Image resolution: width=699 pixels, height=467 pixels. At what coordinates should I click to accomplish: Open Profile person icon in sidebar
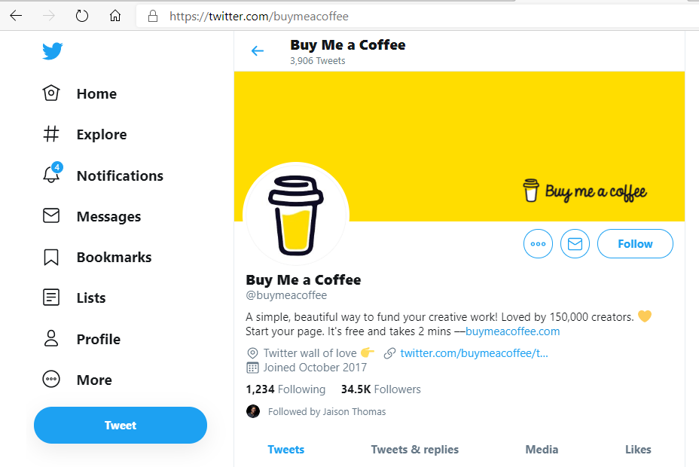(x=51, y=338)
